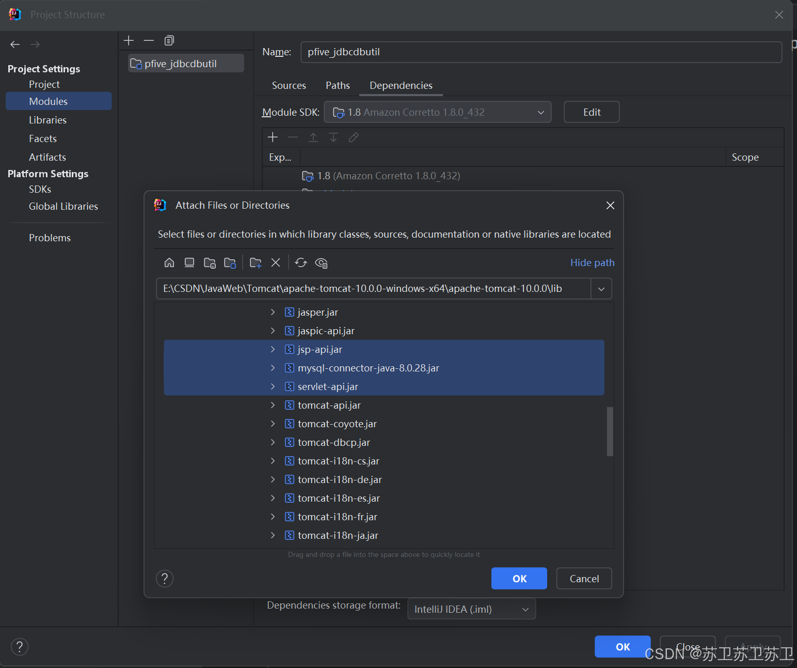Click jasper.jar file icon
This screenshot has width=797, height=668.
pyautogui.click(x=290, y=312)
